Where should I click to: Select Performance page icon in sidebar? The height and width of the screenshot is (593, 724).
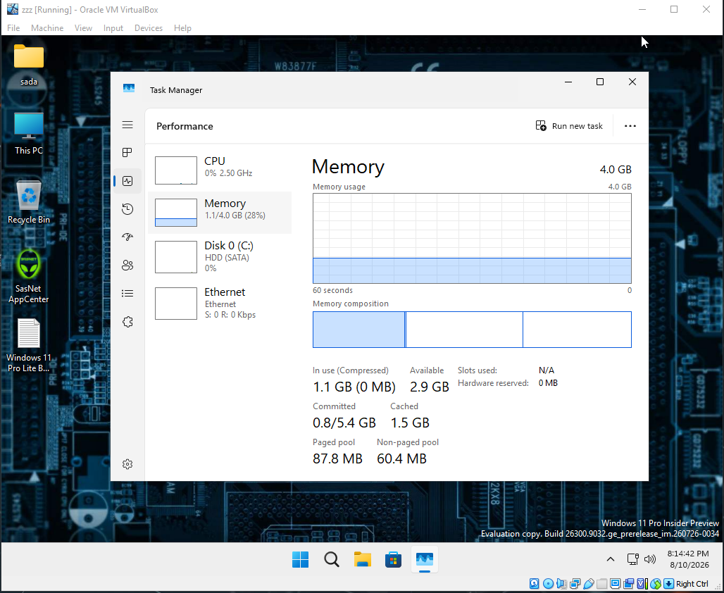[127, 181]
